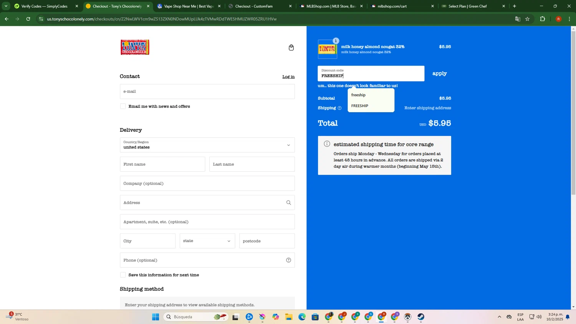The width and height of the screenshot is (576, 324).
Task: Bookmark this page with the star icon
Action: [x=527, y=19]
